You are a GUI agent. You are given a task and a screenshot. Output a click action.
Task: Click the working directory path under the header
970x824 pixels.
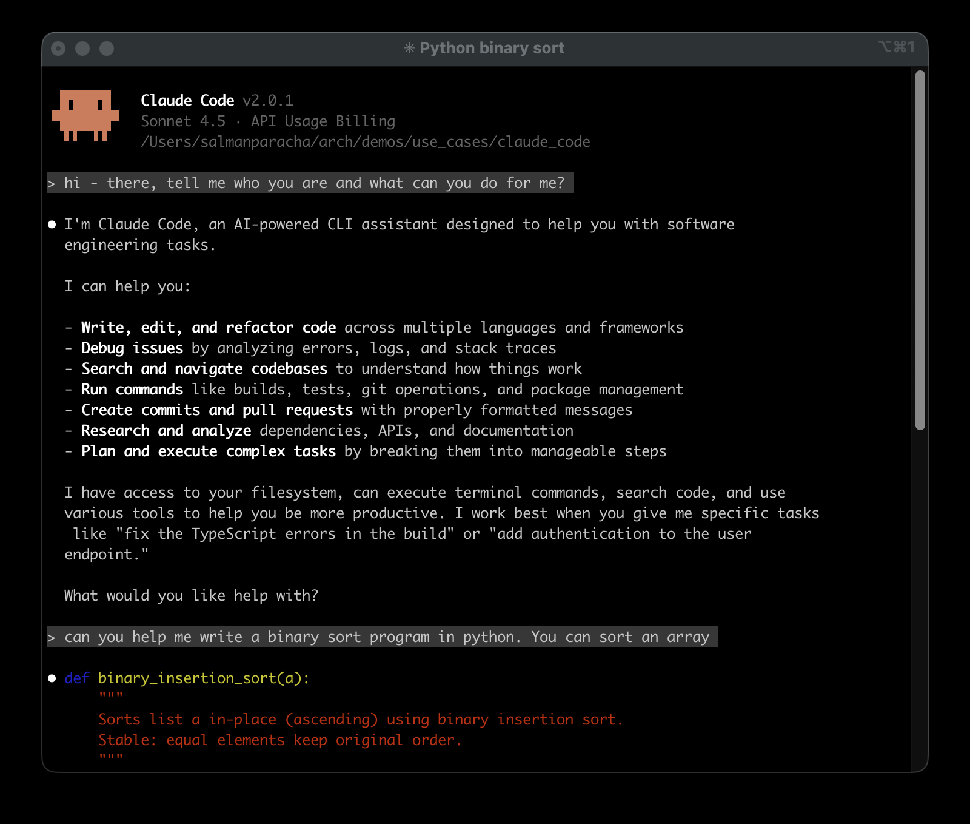click(365, 142)
